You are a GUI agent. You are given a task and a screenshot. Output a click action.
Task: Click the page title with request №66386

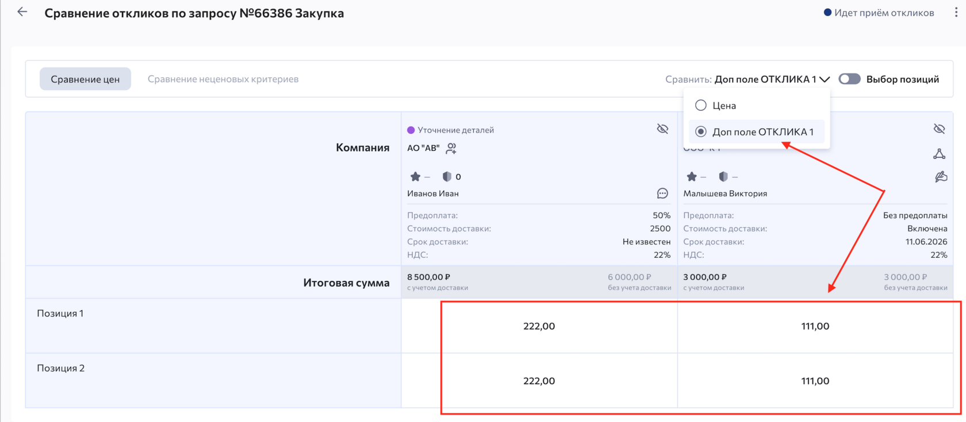[194, 13]
